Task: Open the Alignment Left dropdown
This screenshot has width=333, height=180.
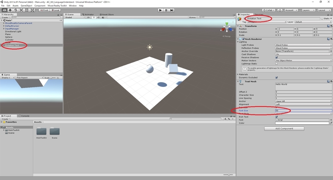Action: [303, 104]
